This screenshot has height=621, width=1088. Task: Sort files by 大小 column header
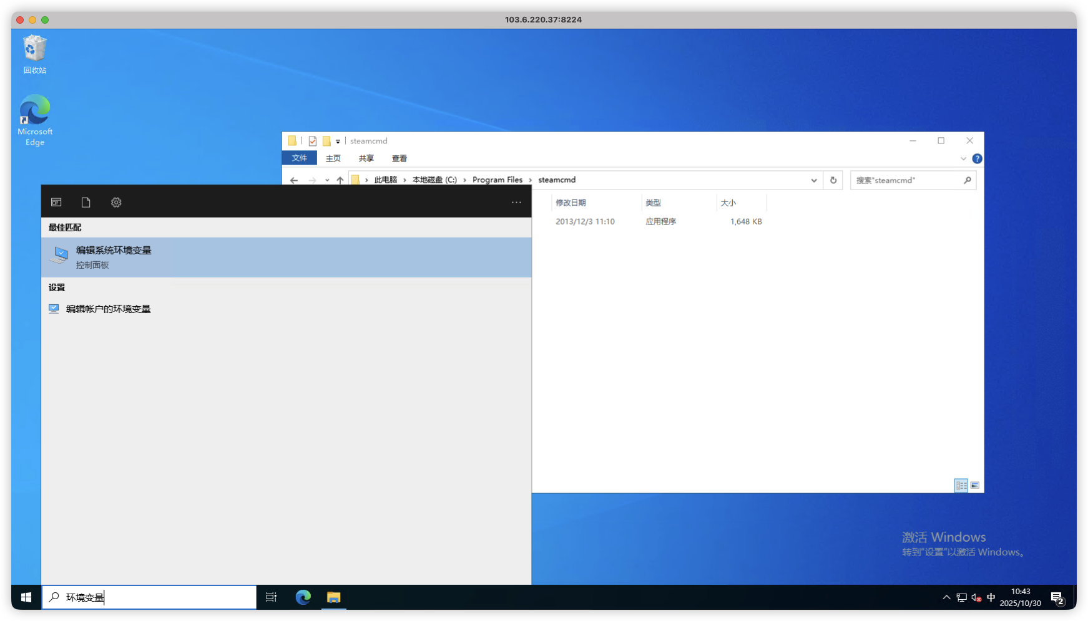[728, 203]
